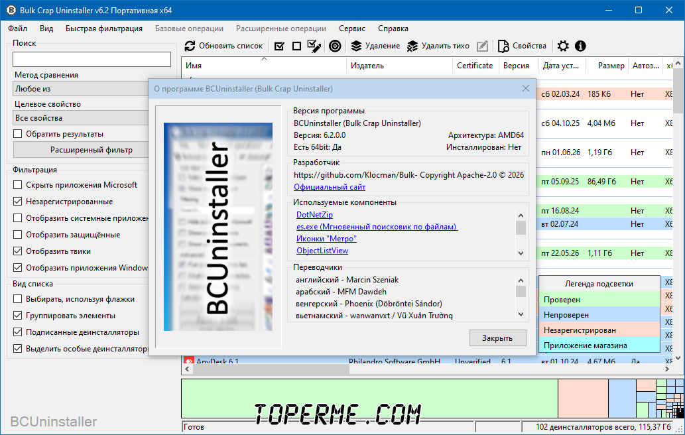Click the AnyDesk red icon in list
Screen dimensions: 685x435
coord(189,361)
